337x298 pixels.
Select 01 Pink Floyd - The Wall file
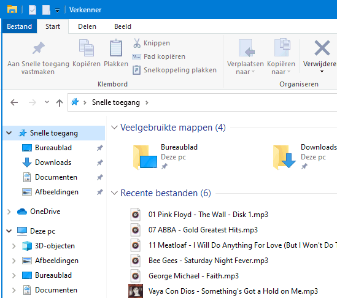(x=208, y=215)
